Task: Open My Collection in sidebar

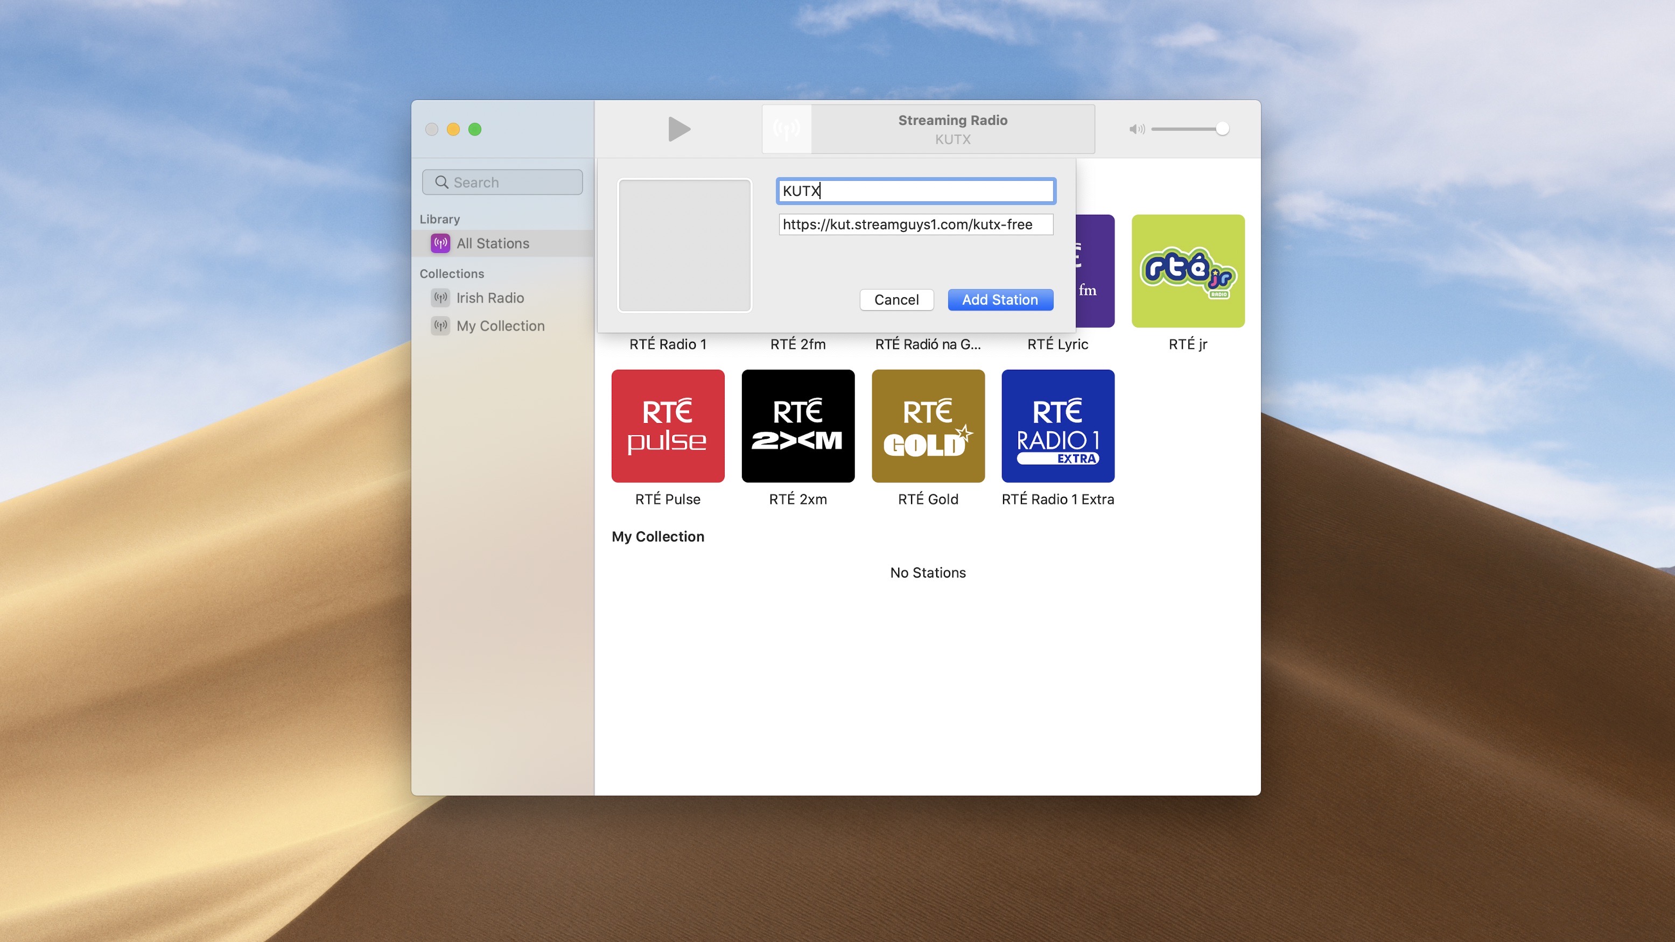Action: point(500,326)
